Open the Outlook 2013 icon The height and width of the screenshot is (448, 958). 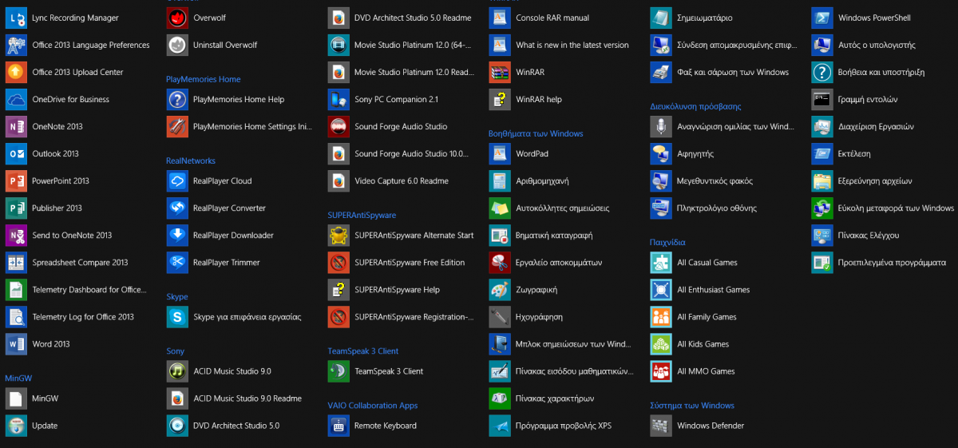tap(16, 153)
